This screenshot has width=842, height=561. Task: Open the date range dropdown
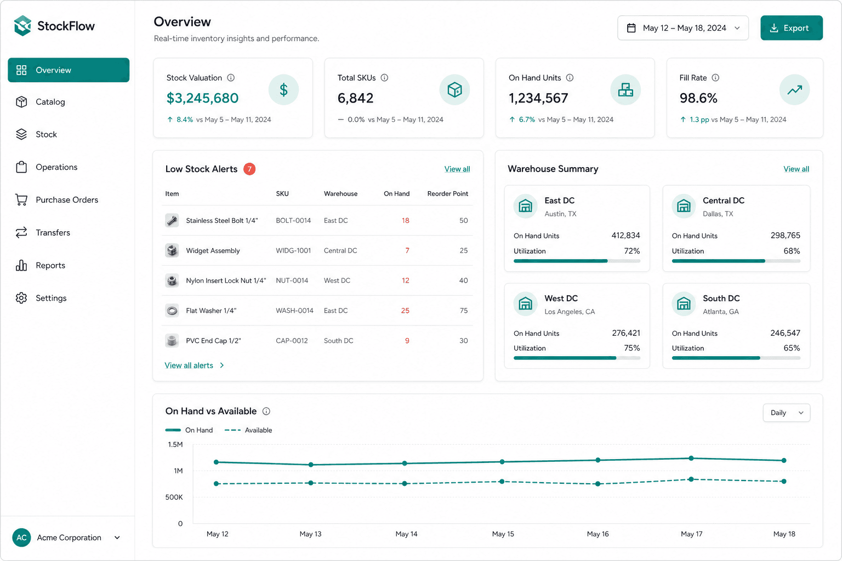(683, 28)
